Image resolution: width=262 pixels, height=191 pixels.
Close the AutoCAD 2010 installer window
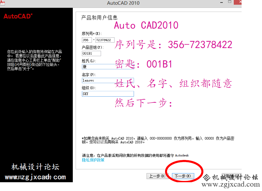click(x=238, y=2)
